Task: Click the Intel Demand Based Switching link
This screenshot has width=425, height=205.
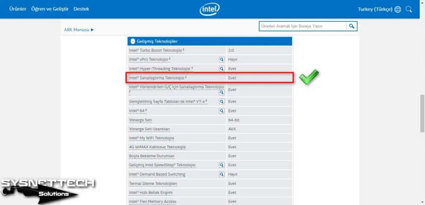Action: point(157,174)
